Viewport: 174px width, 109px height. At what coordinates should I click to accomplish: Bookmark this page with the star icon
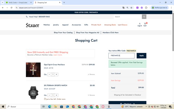point(131,8)
